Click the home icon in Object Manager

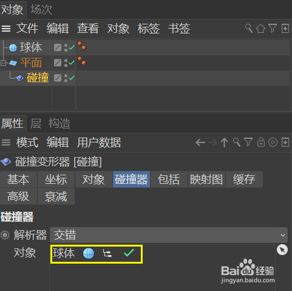click(260, 29)
